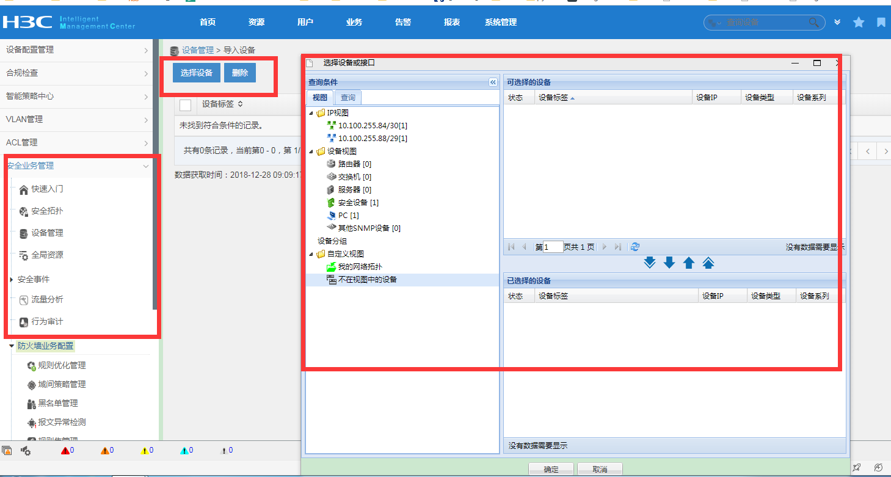Collapse the IP视图 tree folder

tap(312, 113)
